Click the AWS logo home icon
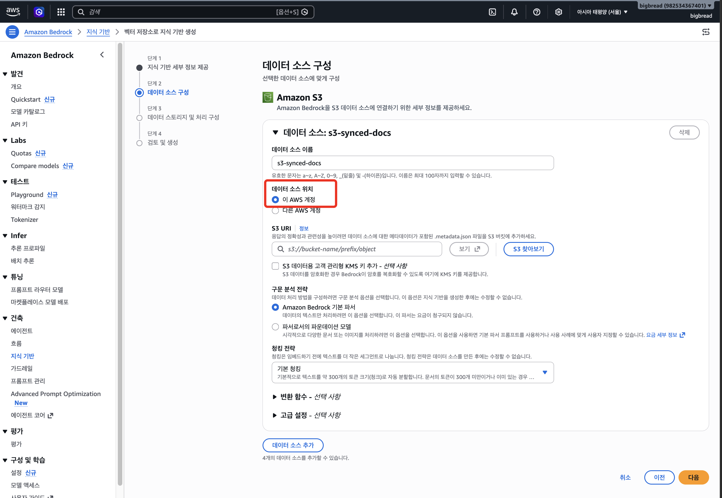The width and height of the screenshot is (722, 498). [13, 11]
